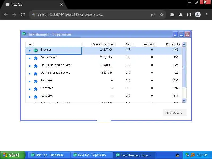Click the Network Service puzzle icon

[x=36, y=66]
